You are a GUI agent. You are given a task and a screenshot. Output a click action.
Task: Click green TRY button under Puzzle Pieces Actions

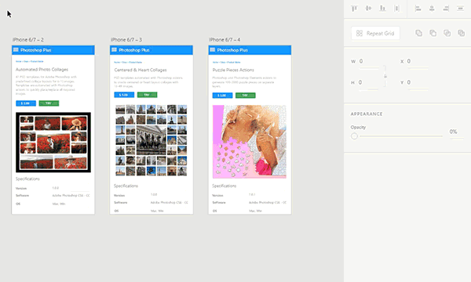click(246, 96)
